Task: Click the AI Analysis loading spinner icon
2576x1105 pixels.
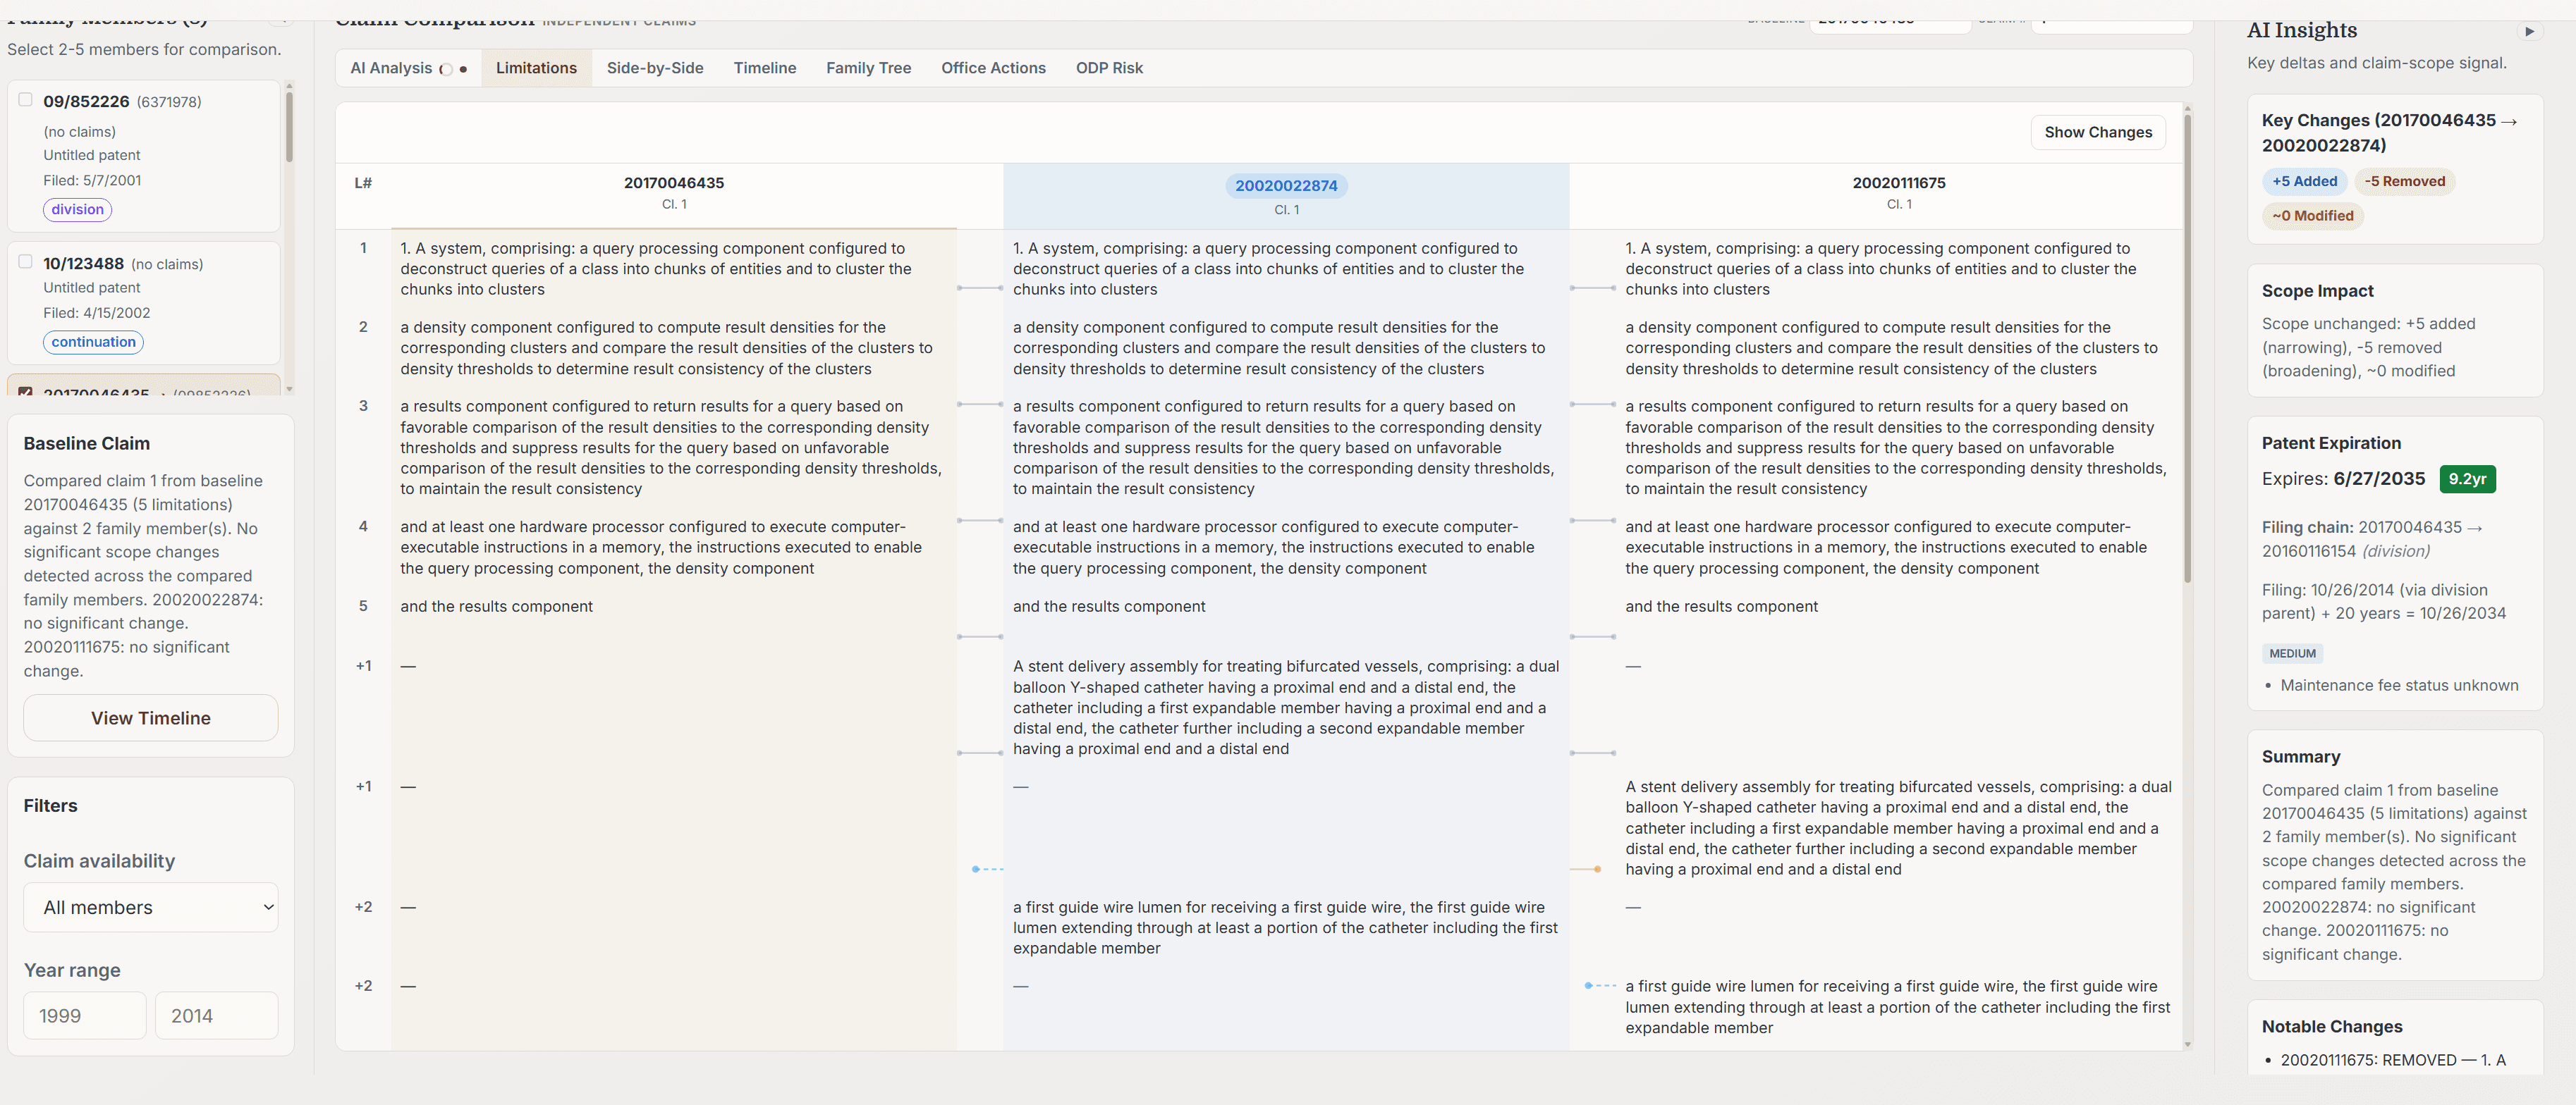Action: pos(446,69)
